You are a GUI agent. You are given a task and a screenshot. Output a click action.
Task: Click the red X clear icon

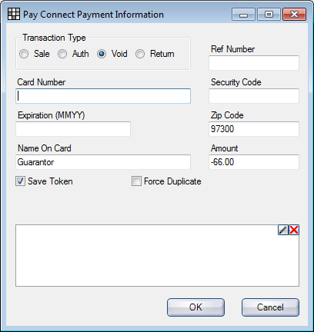[294, 230]
